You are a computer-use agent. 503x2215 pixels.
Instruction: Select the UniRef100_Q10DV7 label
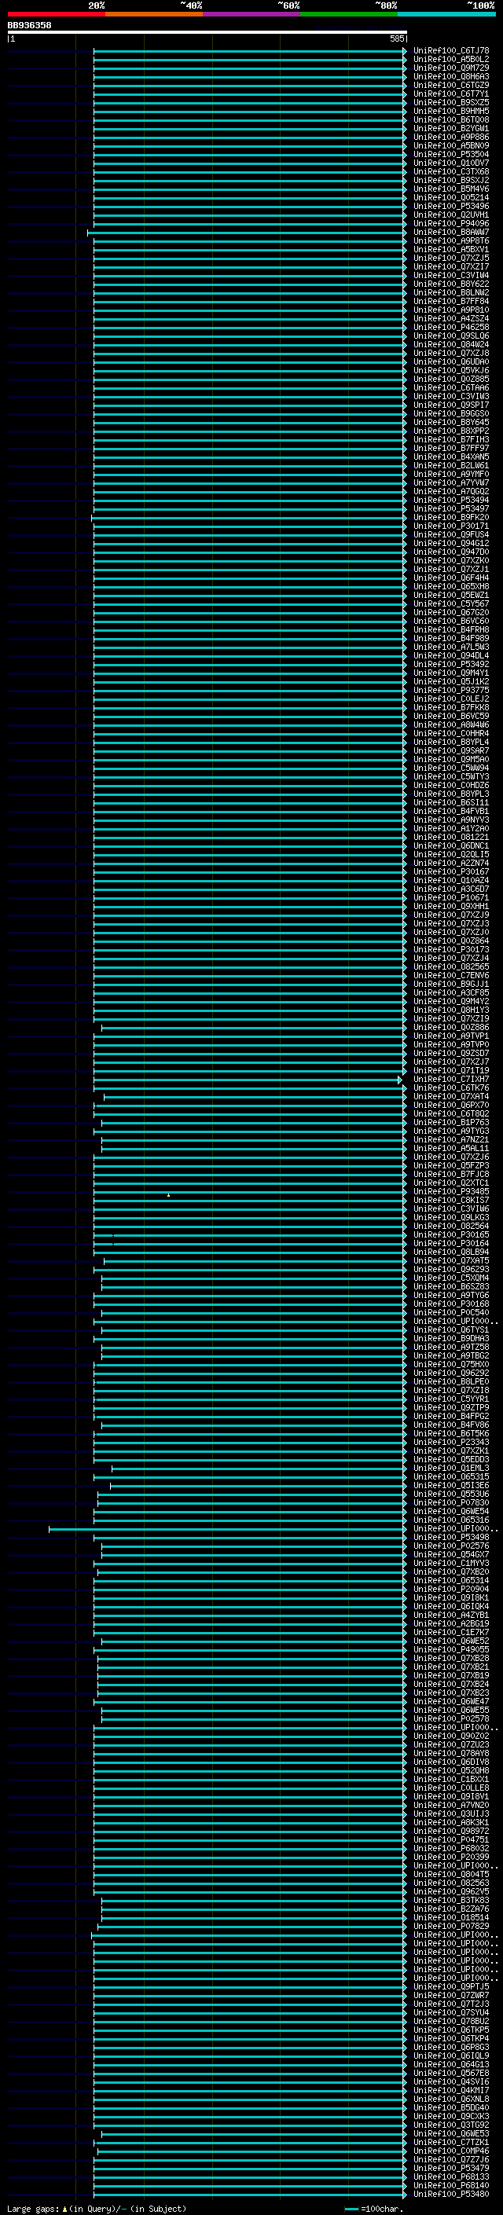(451, 163)
